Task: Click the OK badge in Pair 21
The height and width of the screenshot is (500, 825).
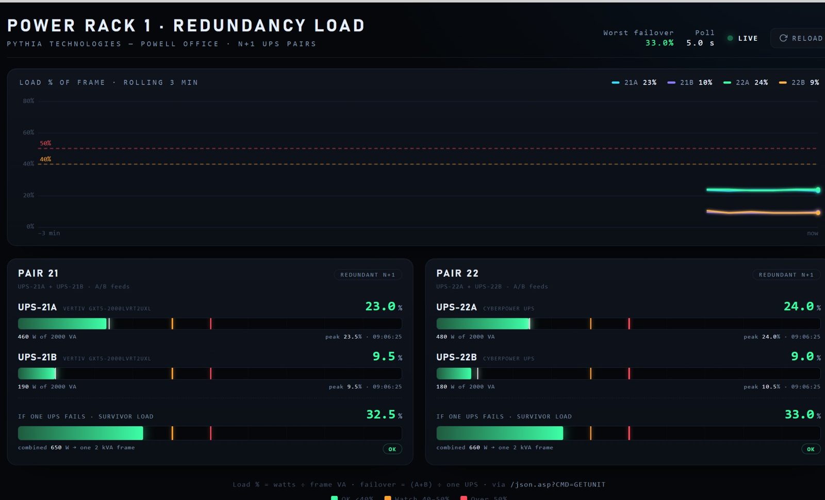Action: [x=392, y=449]
